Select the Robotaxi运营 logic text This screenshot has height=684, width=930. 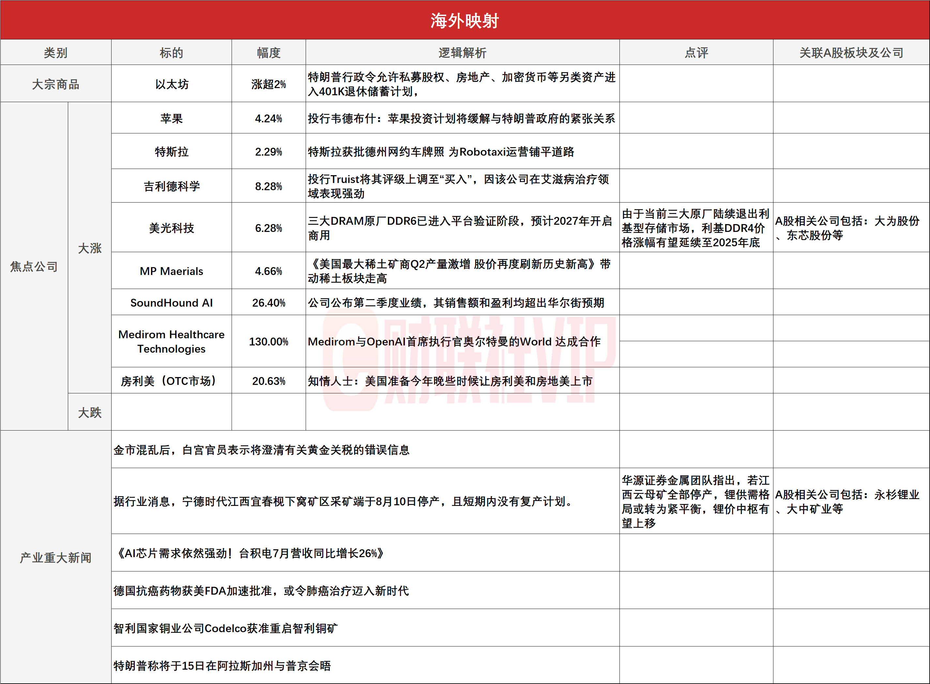441,152
